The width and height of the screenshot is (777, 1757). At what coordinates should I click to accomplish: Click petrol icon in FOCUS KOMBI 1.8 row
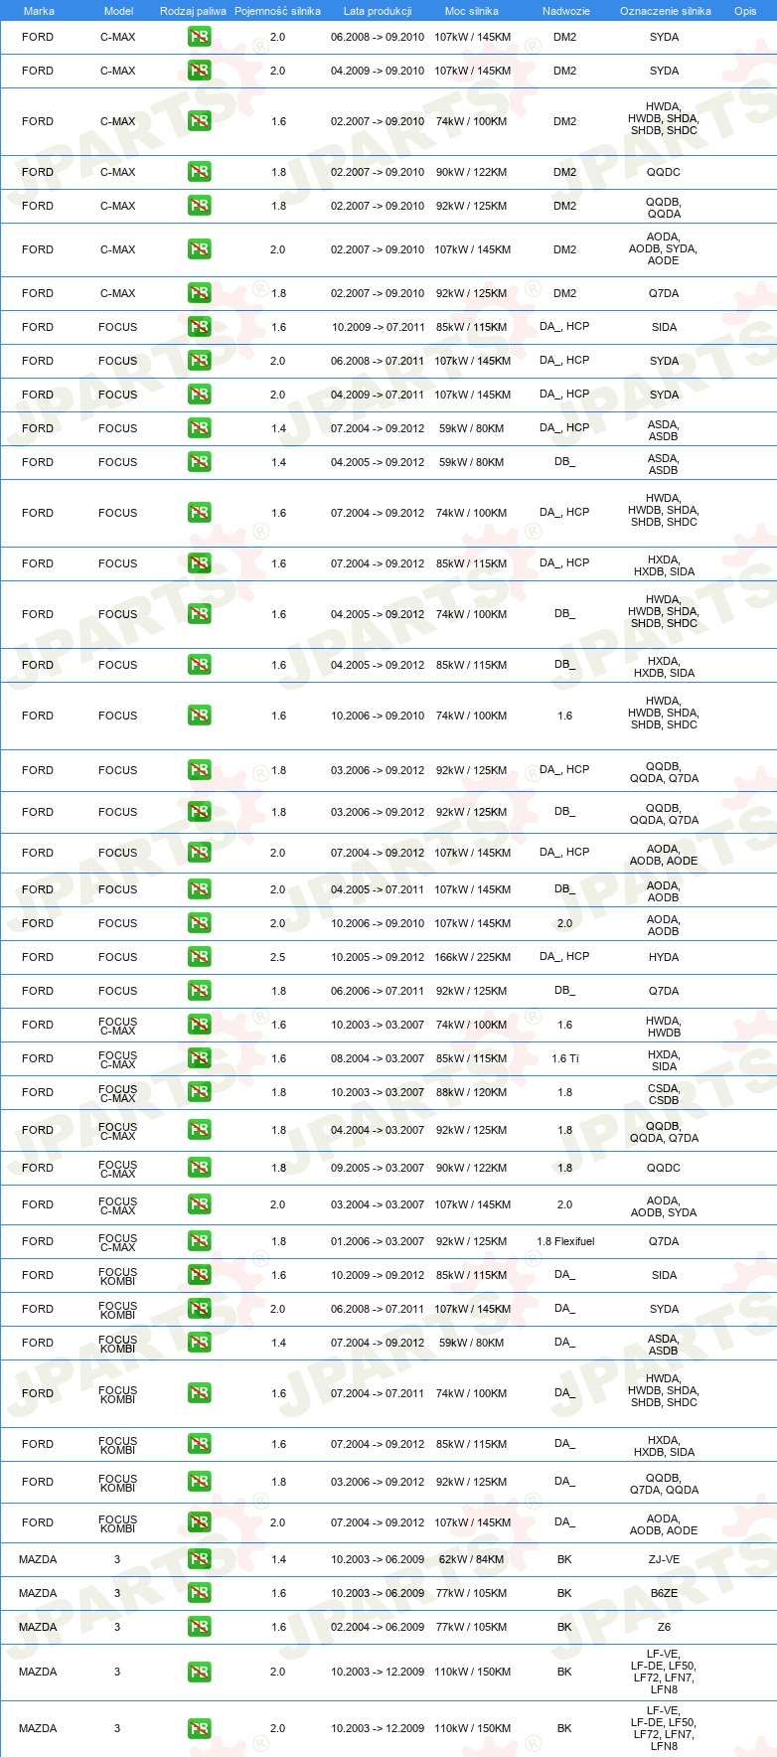coord(200,1482)
